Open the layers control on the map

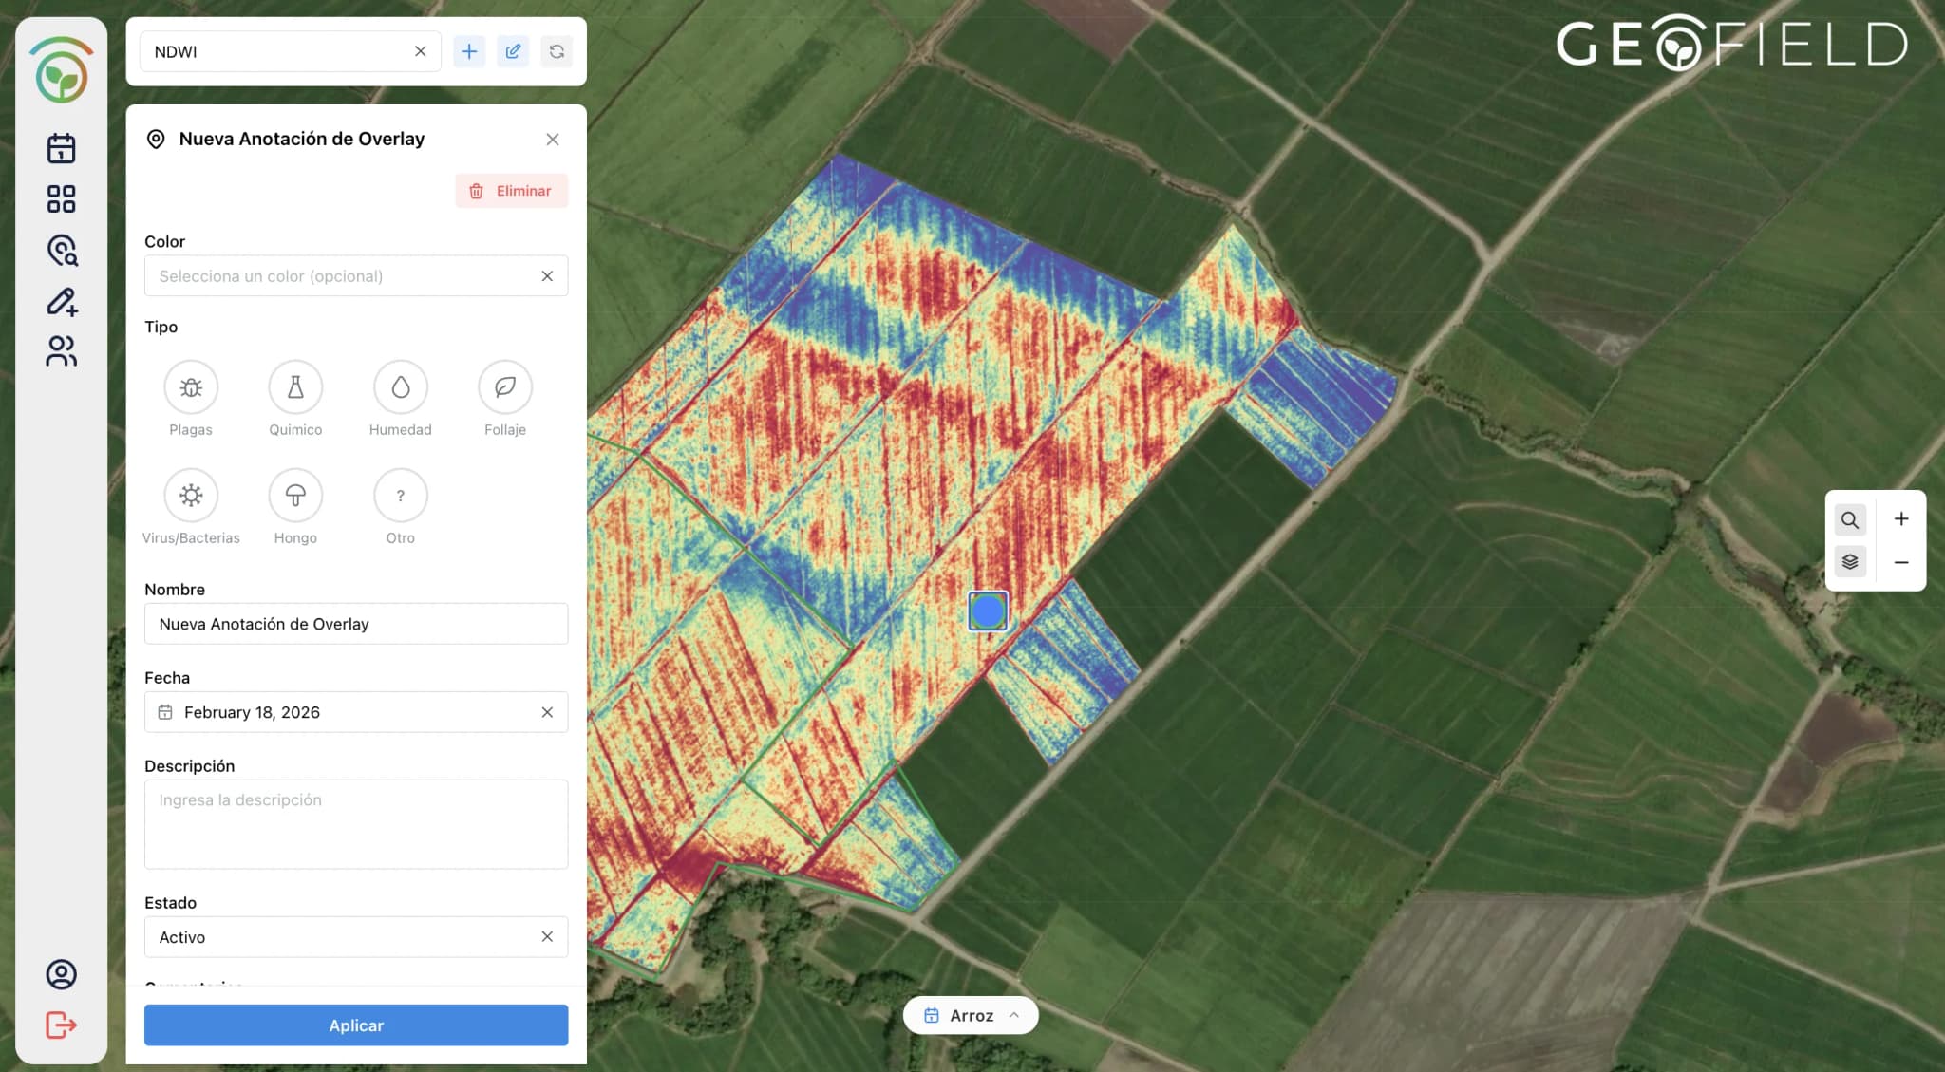tap(1850, 561)
